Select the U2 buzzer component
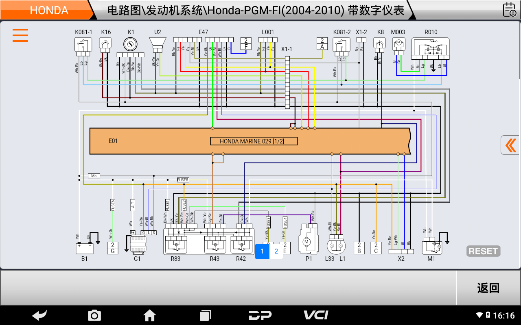This screenshot has width=521, height=325. pos(158,45)
